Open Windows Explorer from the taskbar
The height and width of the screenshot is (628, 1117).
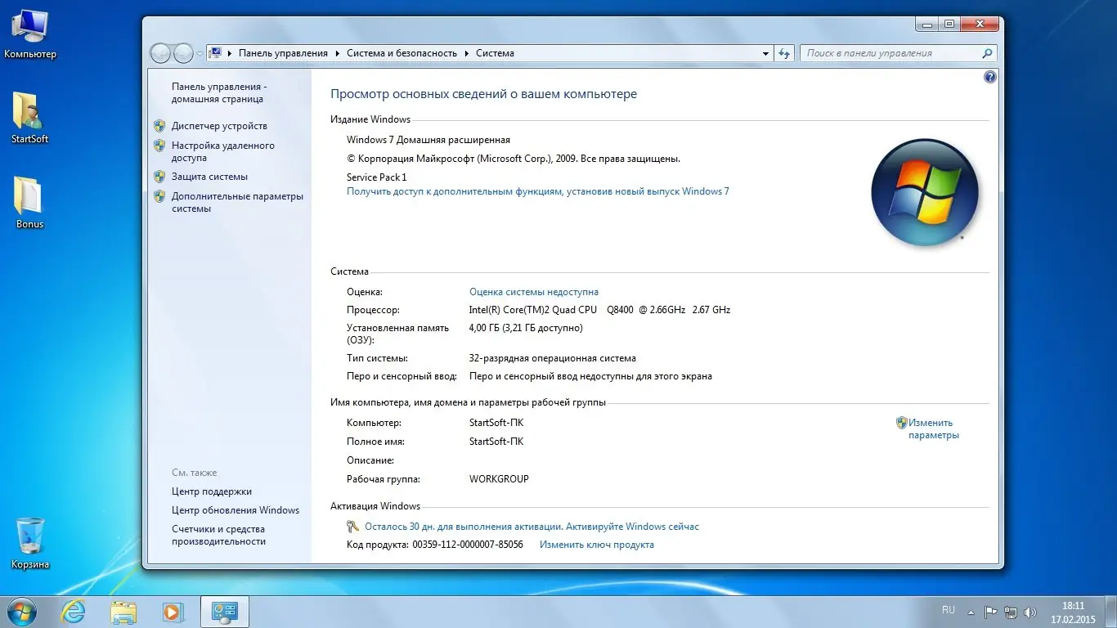(x=123, y=611)
